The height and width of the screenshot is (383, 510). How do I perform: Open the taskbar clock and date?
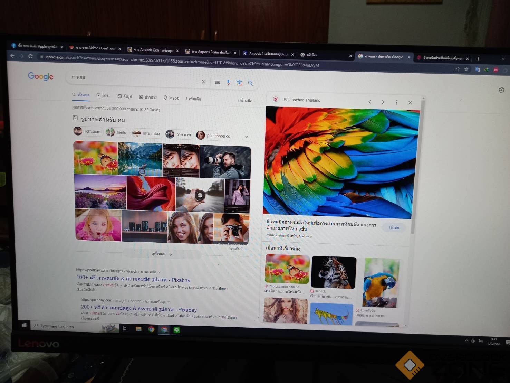[x=494, y=342]
